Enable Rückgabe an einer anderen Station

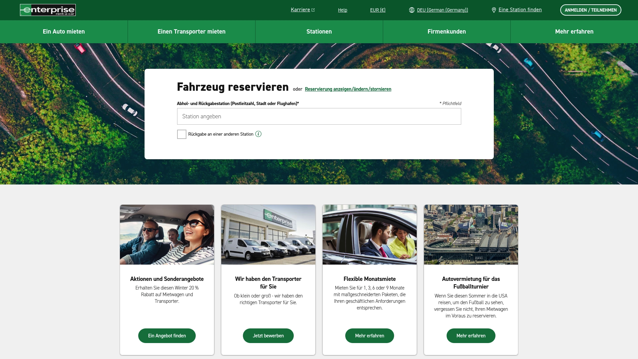tap(181, 134)
